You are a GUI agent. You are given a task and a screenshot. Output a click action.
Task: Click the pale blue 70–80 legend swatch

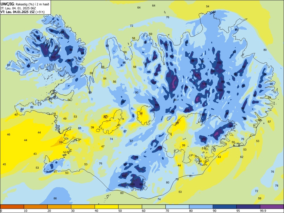[x=177, y=207]
